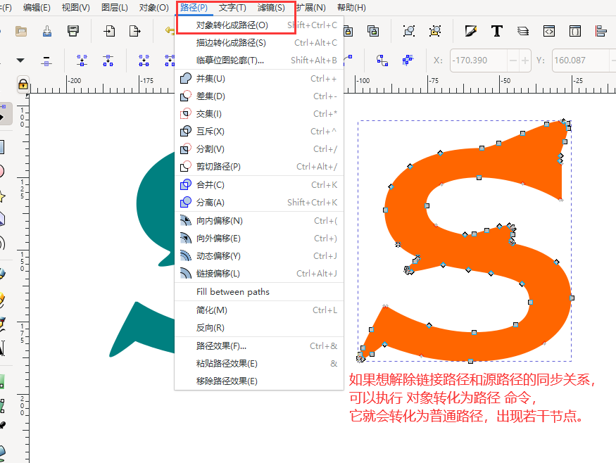Choose 向内偏移(N) inset menu entry
This screenshot has width=616, height=463.
(259, 221)
